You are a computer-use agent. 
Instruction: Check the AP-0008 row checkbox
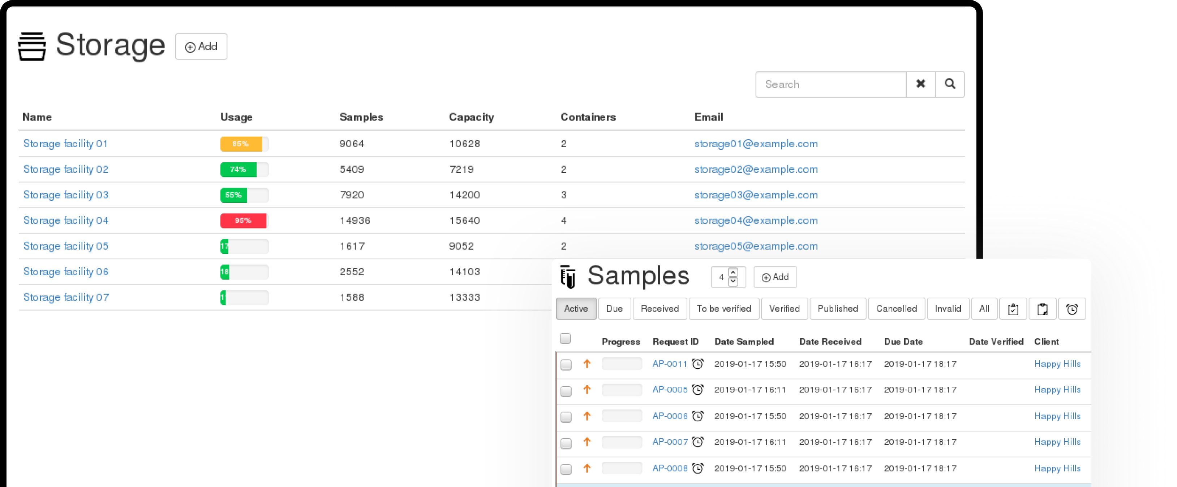point(566,469)
